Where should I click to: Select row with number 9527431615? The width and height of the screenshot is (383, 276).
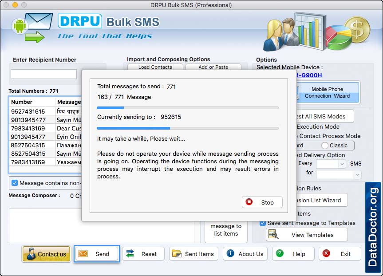tap(45, 111)
